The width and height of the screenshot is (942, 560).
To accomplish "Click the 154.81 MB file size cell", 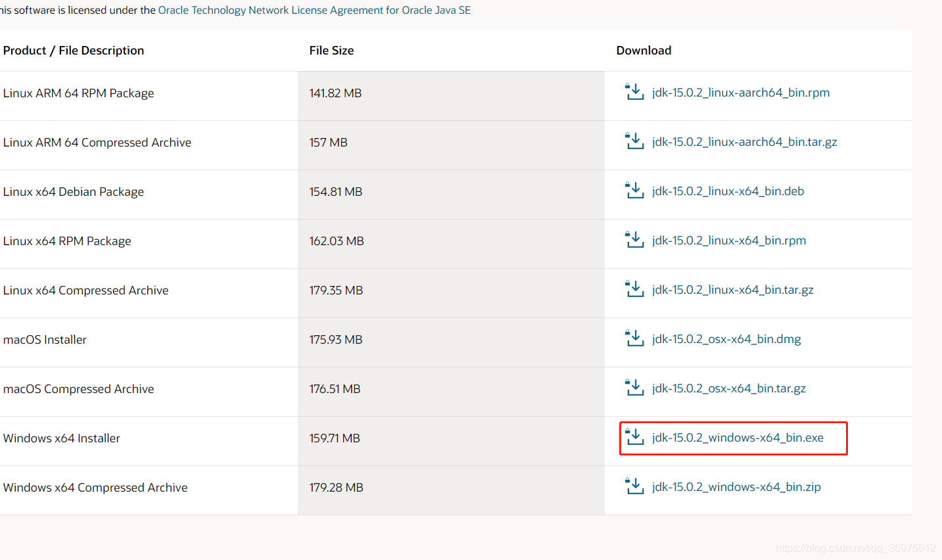I will point(451,195).
